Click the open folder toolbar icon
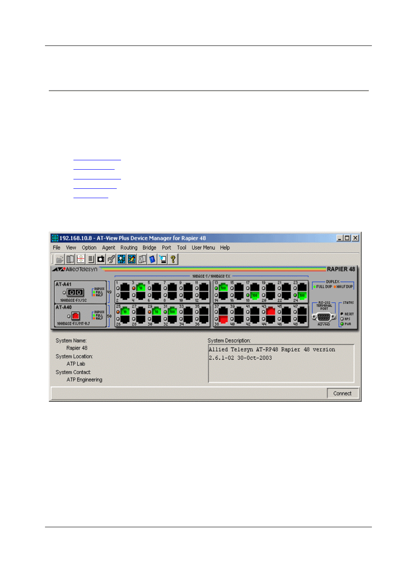Screen dimensions: 405x574 [x=60, y=259]
